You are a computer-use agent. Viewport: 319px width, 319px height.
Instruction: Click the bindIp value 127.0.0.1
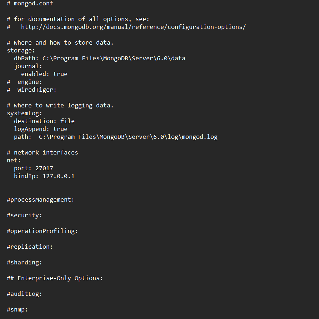point(58,176)
